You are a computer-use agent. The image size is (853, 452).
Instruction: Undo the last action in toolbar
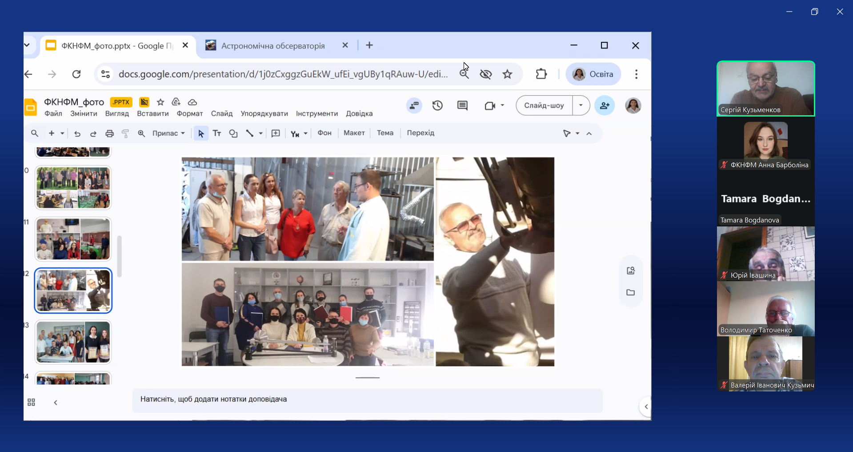click(x=77, y=133)
